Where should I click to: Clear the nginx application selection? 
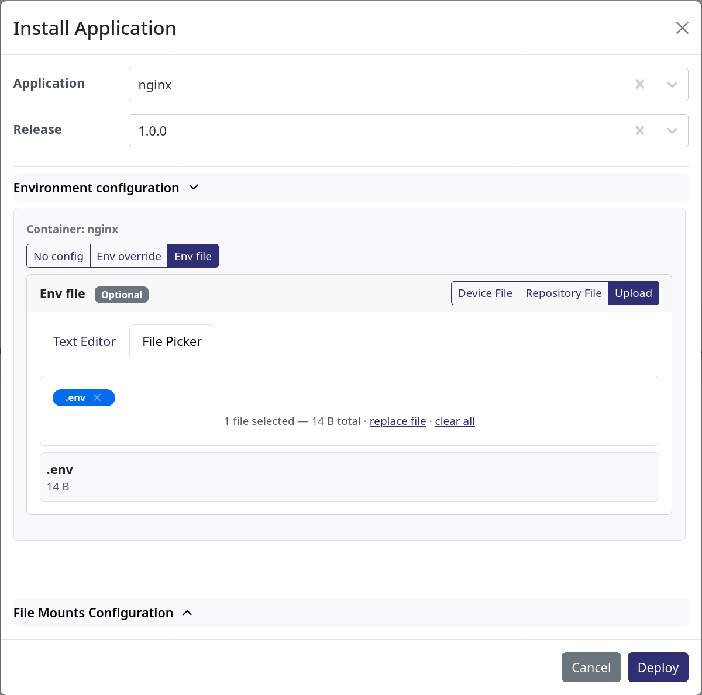coord(640,85)
